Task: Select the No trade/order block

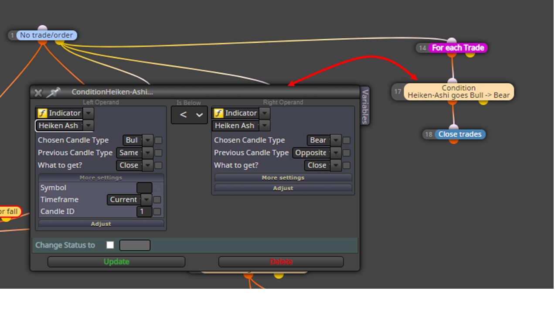Action: 47,35
